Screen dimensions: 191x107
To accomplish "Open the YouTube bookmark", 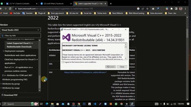I will click(15, 13).
